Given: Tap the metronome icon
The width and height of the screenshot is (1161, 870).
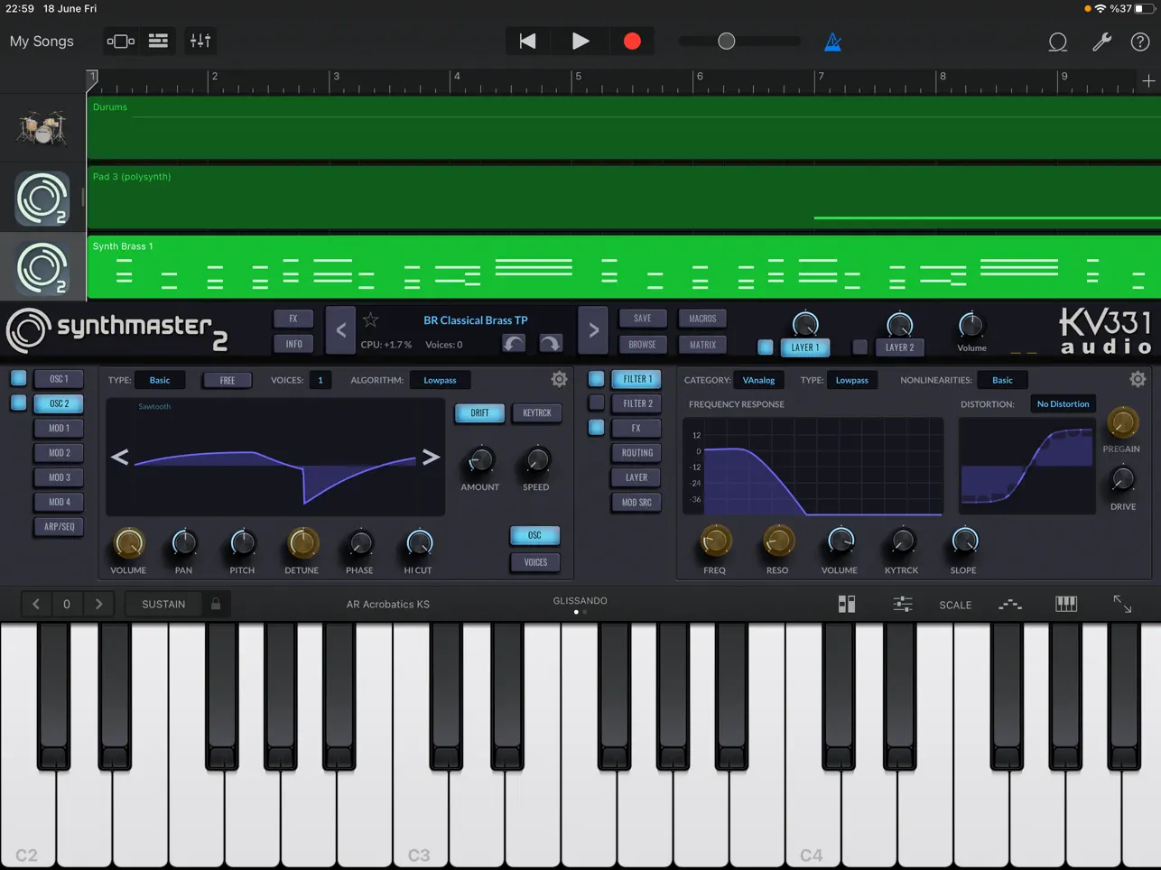Looking at the screenshot, I should click(831, 41).
